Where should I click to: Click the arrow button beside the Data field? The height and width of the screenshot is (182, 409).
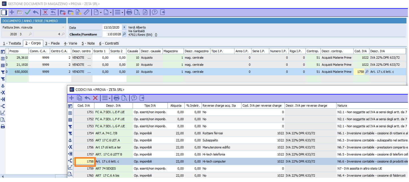124,27
